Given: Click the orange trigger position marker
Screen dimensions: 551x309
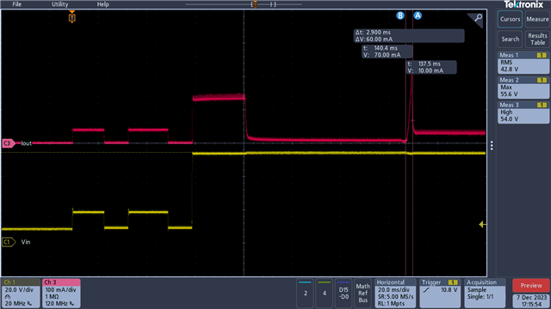Looking at the screenshot, I should 72,17.
